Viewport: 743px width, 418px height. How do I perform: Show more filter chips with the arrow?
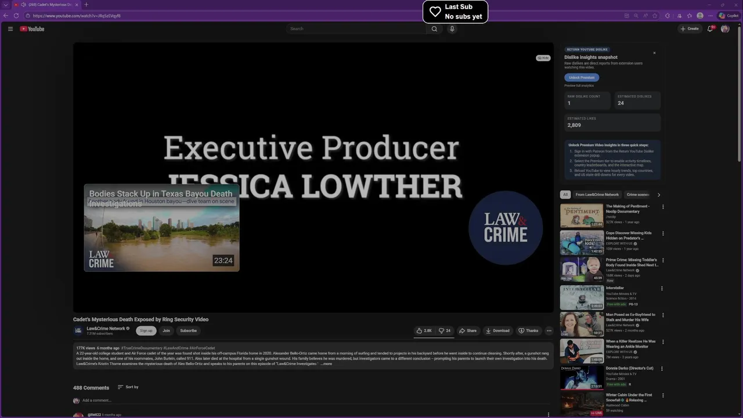click(x=658, y=194)
